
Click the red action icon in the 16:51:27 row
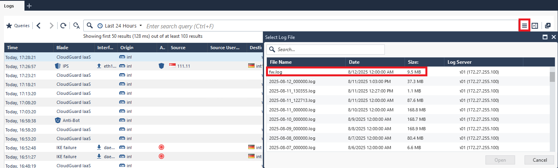tap(161, 156)
